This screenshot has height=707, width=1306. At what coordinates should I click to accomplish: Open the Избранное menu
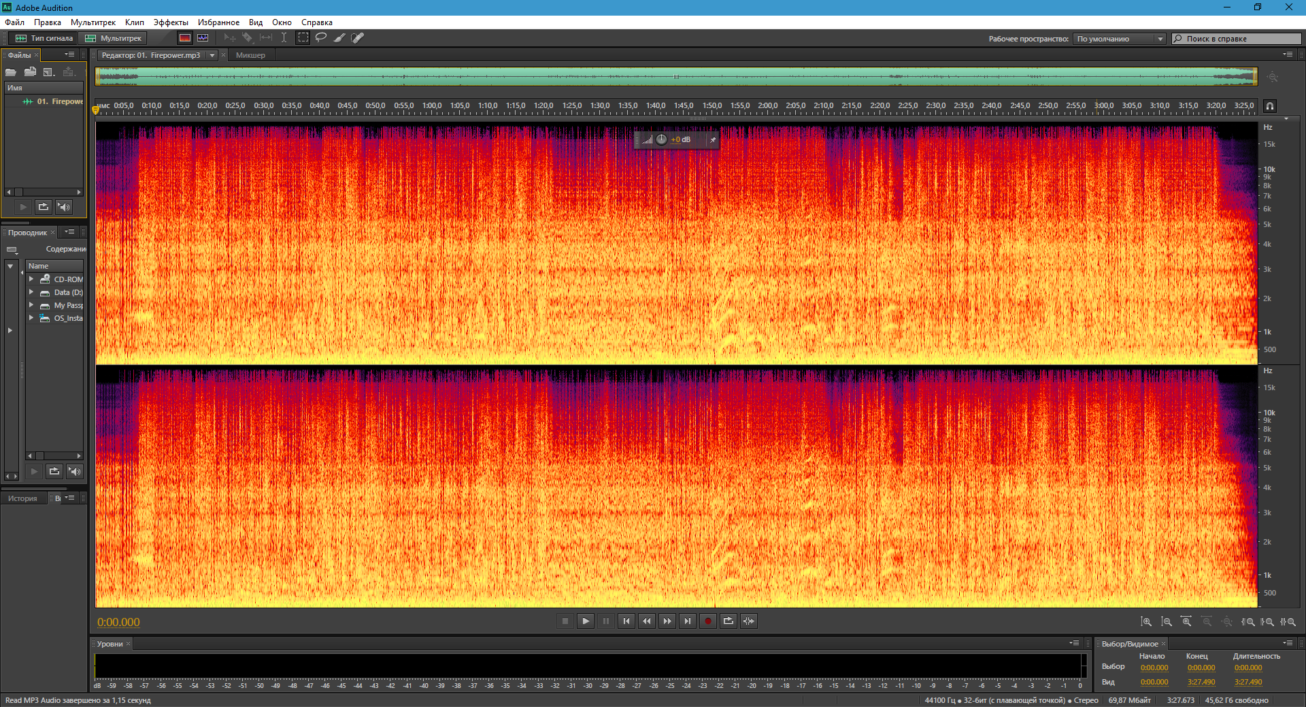(218, 22)
